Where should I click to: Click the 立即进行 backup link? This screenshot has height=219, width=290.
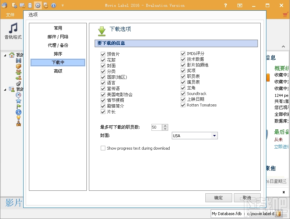[x=281, y=147]
